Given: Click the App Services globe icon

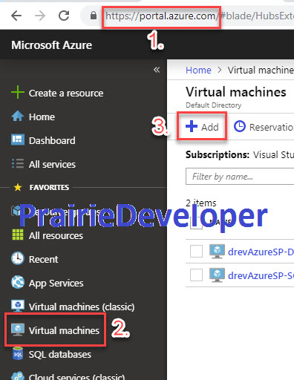Looking at the screenshot, I should tap(18, 282).
